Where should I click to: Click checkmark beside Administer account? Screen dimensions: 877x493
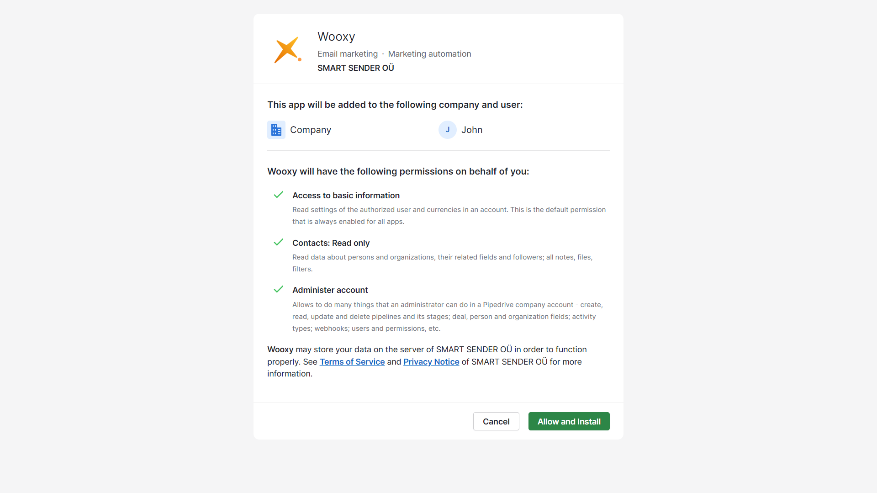coord(279,289)
